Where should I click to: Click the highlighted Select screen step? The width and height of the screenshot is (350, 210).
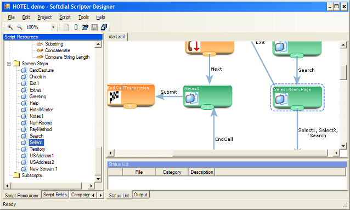click(36, 143)
